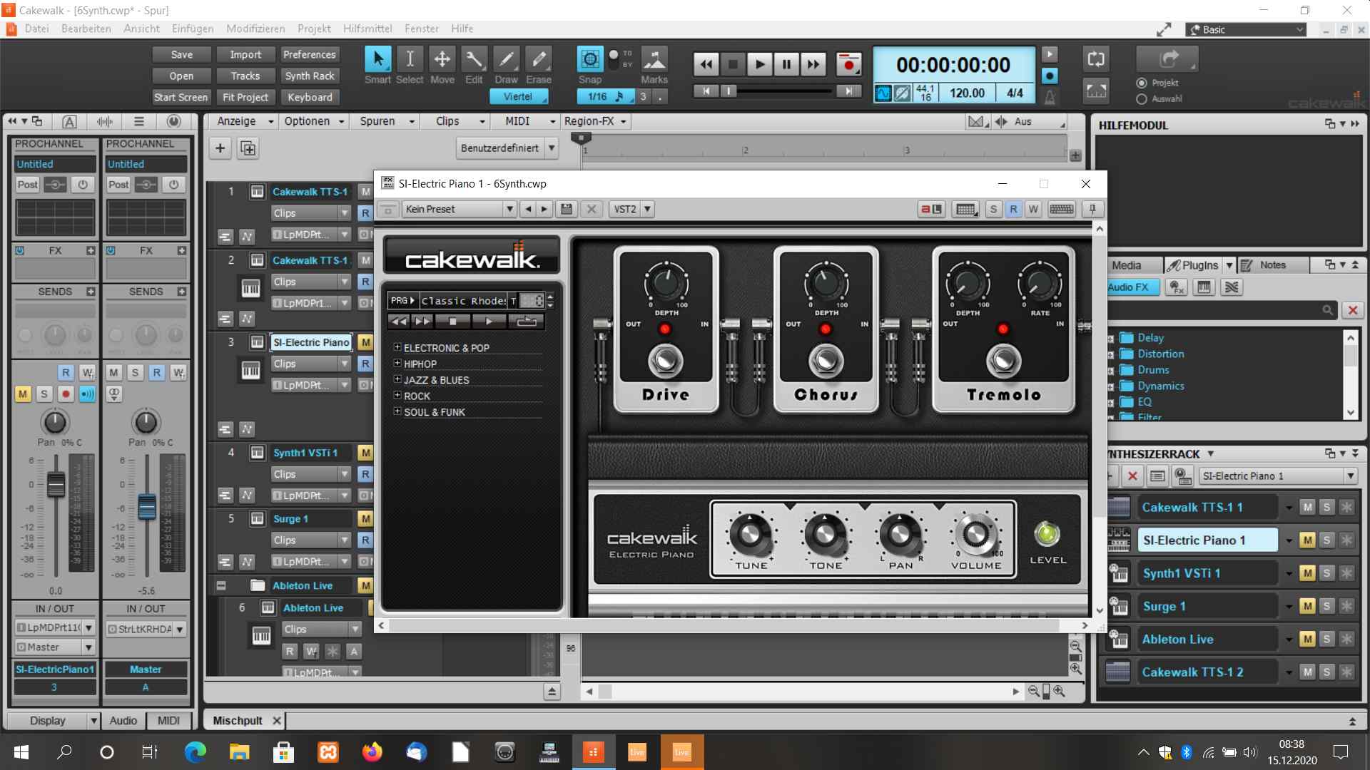Mute Surge 1 track 5

point(365,519)
